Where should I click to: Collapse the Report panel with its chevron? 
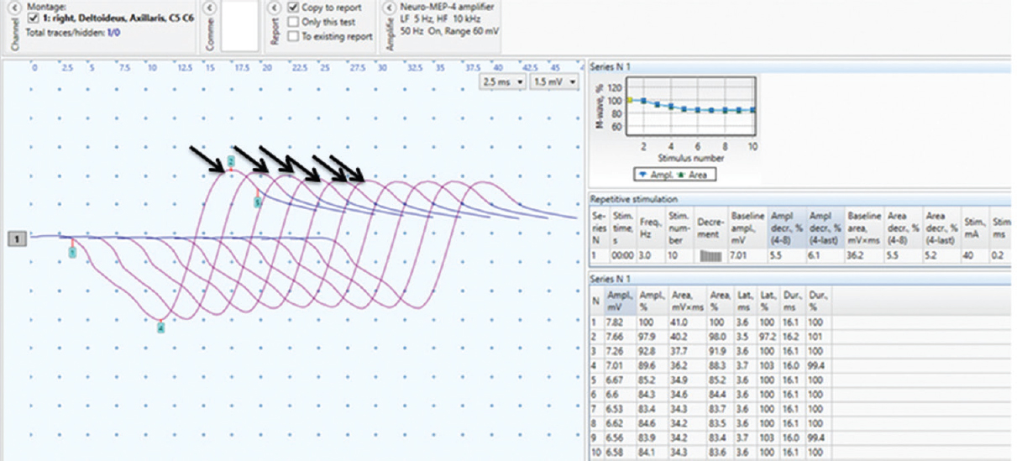coord(275,9)
